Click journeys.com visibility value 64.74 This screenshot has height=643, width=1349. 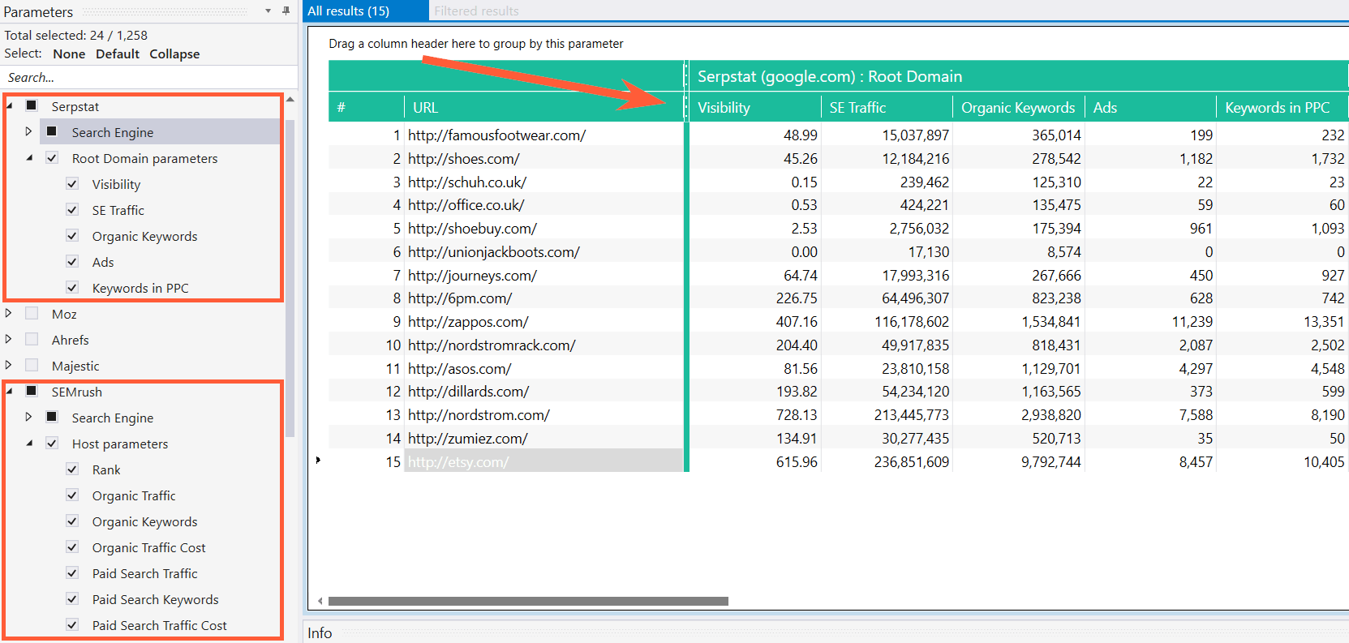(754, 275)
